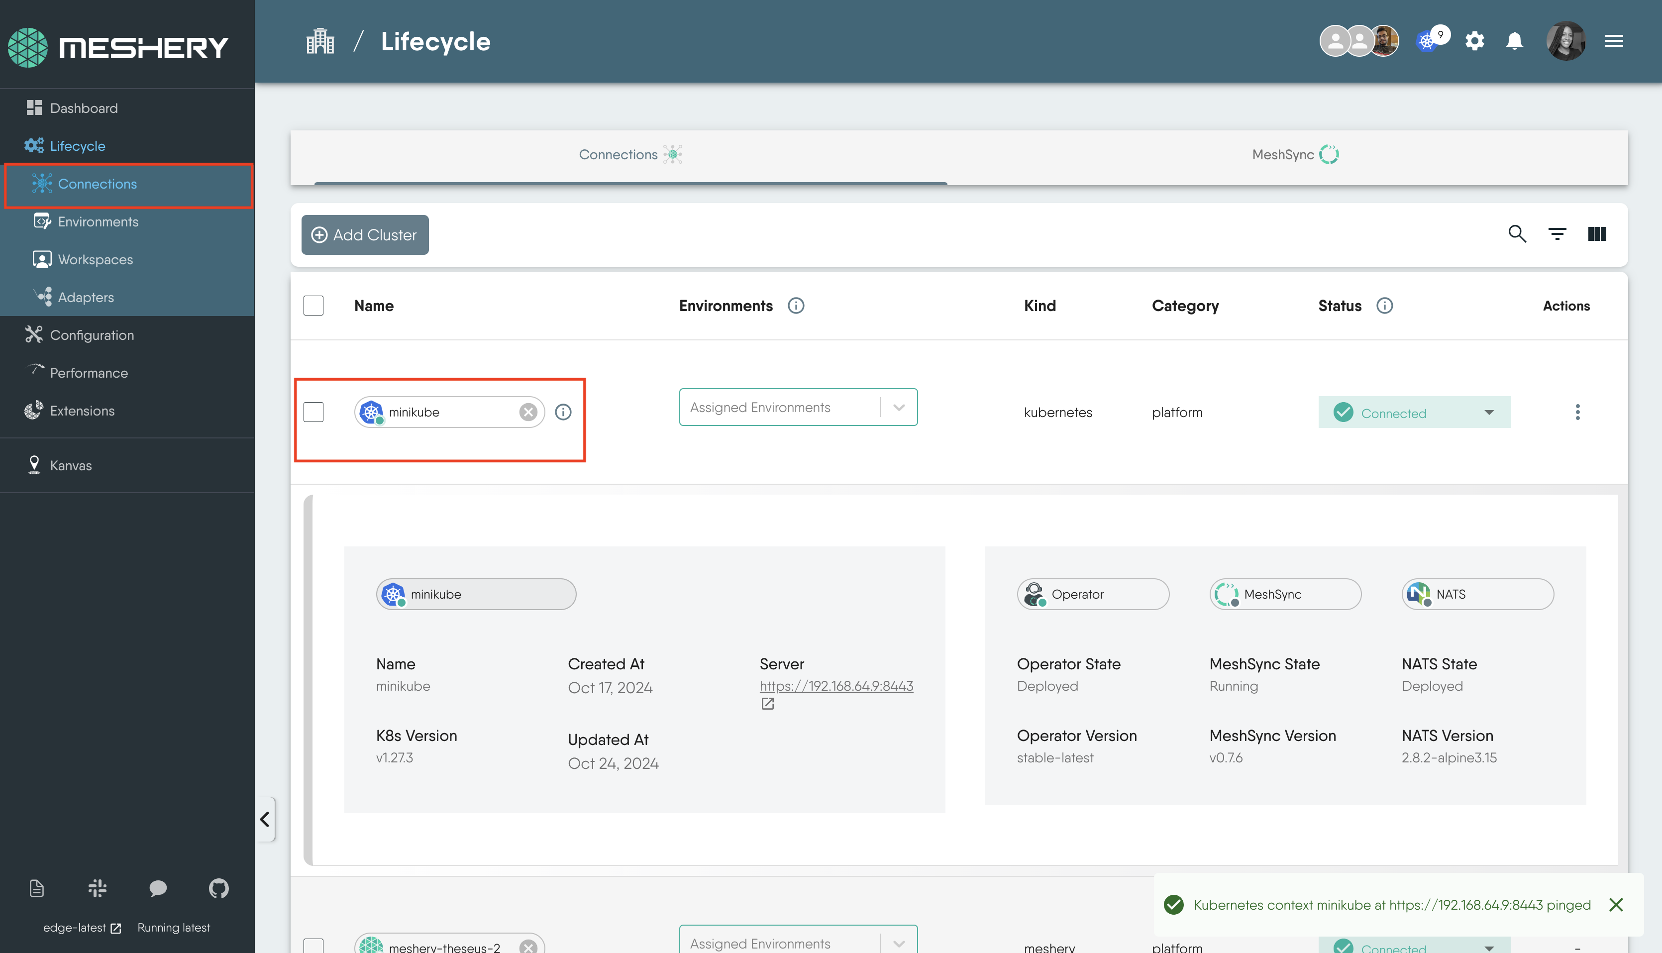Click the filter icon next to search bar
The width and height of the screenshot is (1662, 953).
tap(1557, 234)
